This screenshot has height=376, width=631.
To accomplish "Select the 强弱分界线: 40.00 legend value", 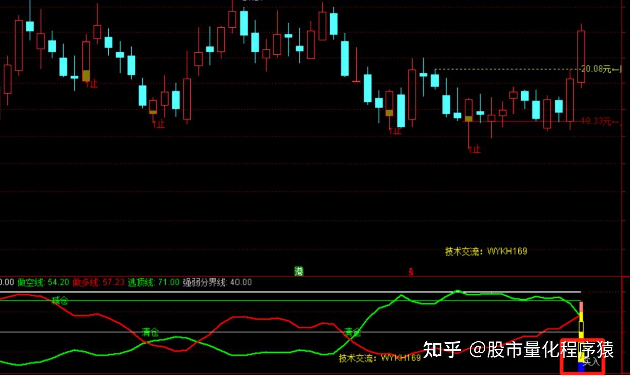I will click(217, 282).
